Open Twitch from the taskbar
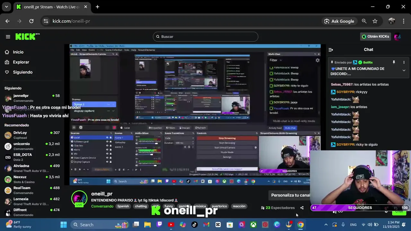This screenshot has width=411, height=231. point(159,225)
